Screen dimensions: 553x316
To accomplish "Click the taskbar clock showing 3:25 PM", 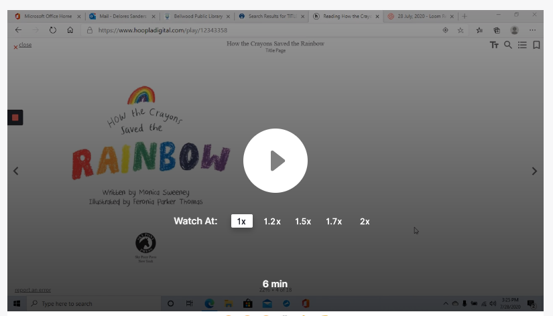I will [x=510, y=303].
